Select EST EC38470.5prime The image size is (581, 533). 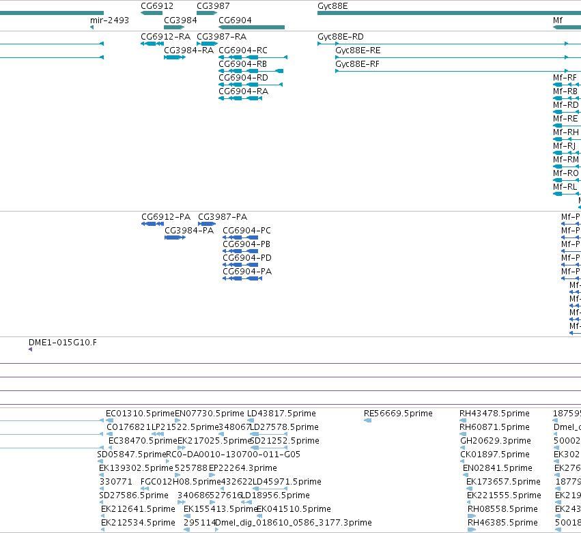coord(143,441)
